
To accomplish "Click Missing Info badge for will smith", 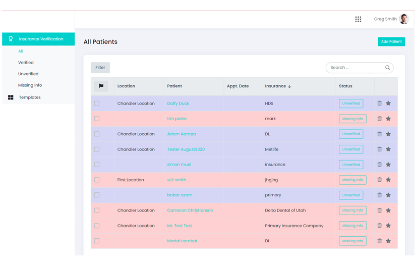I will 352,180.
